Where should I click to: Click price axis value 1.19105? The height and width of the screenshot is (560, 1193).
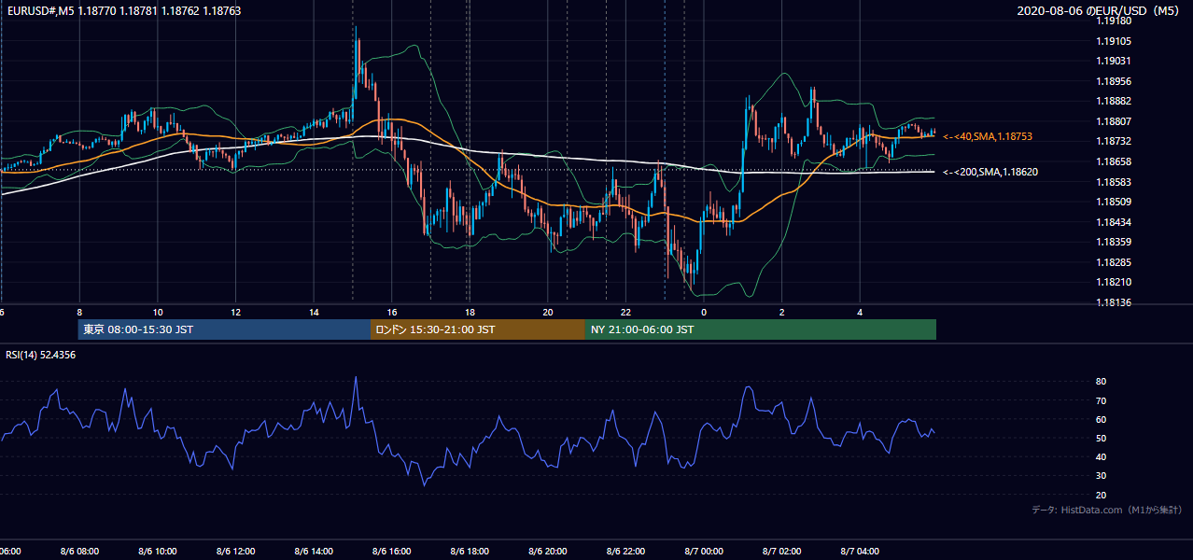(x=1113, y=41)
